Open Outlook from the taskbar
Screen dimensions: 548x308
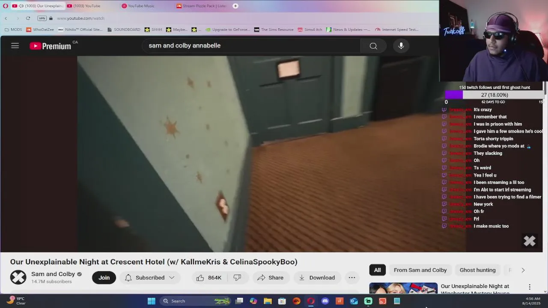[354, 301]
